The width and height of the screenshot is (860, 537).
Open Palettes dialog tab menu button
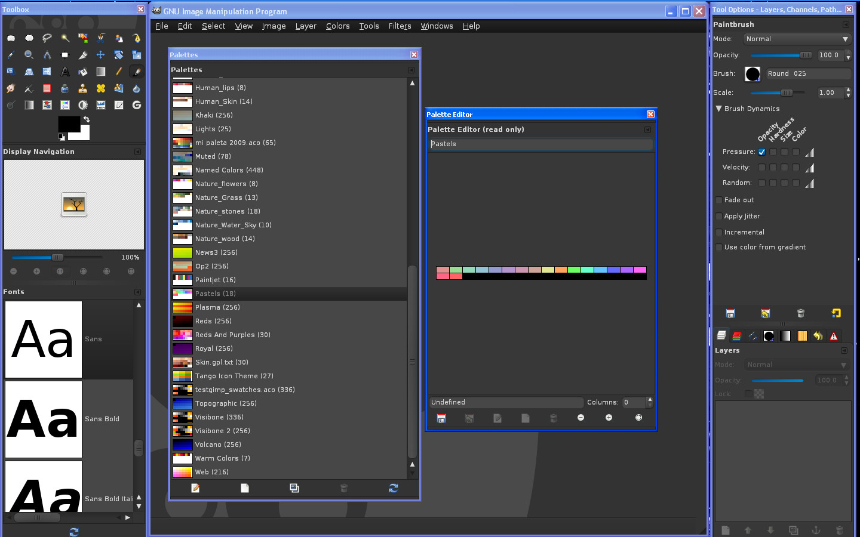[411, 70]
